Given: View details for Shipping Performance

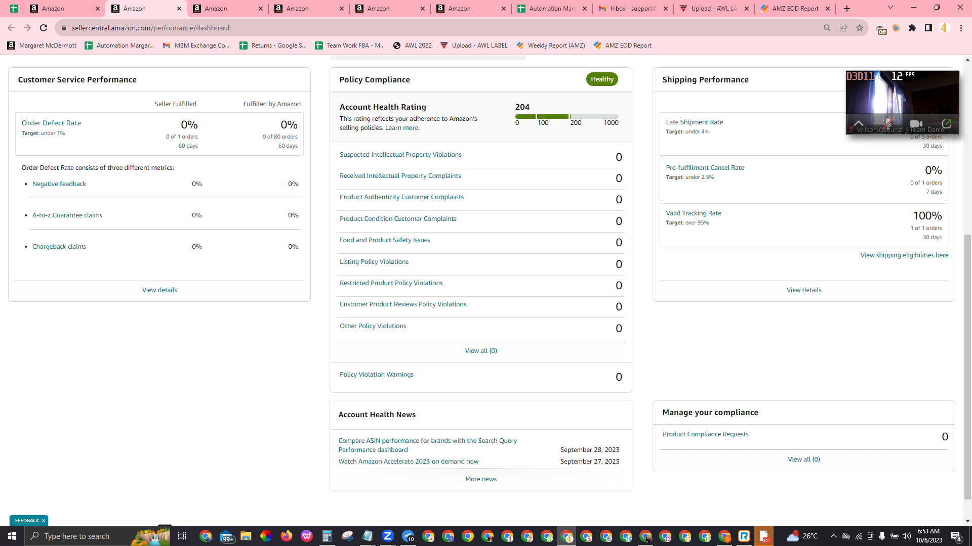Looking at the screenshot, I should (804, 290).
